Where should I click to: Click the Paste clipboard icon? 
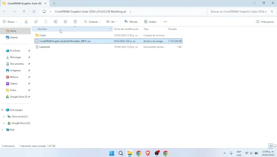coord(46,22)
